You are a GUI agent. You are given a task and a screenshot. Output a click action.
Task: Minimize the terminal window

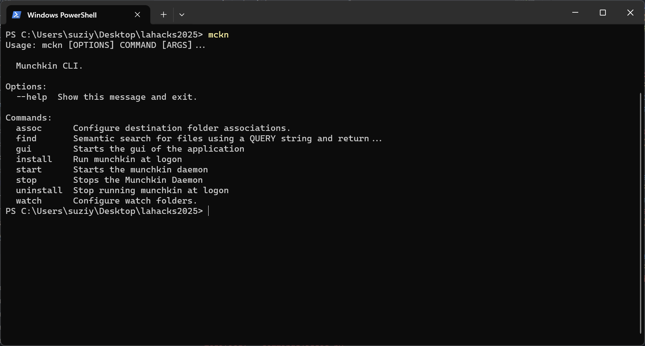pos(575,13)
